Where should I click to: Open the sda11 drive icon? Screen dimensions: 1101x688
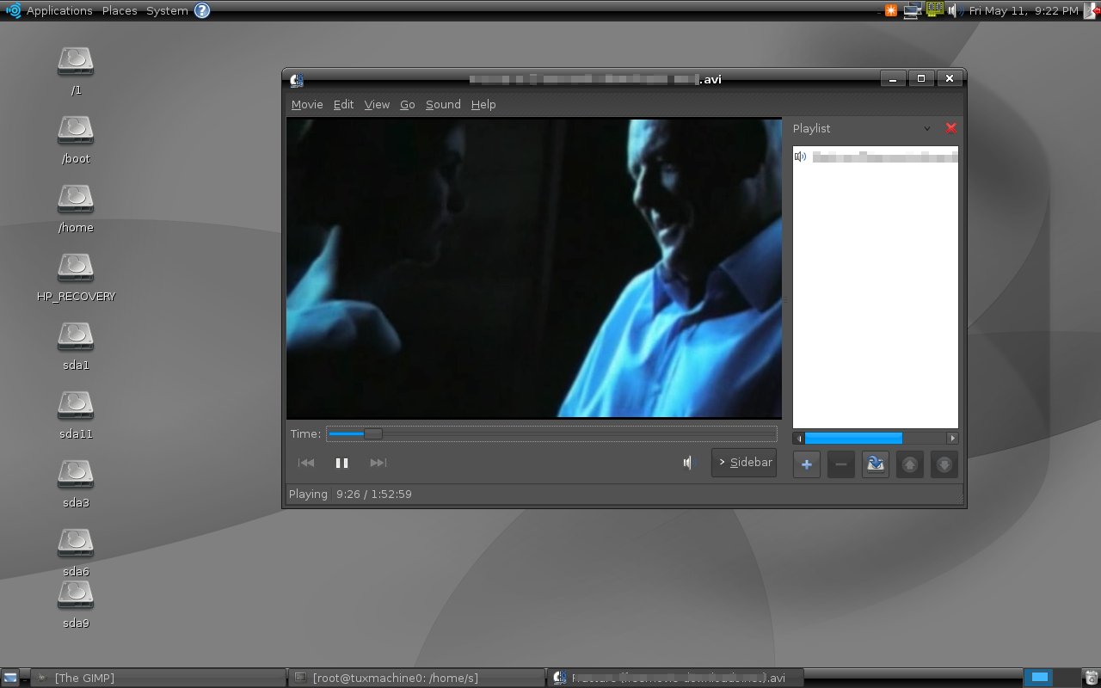point(76,404)
